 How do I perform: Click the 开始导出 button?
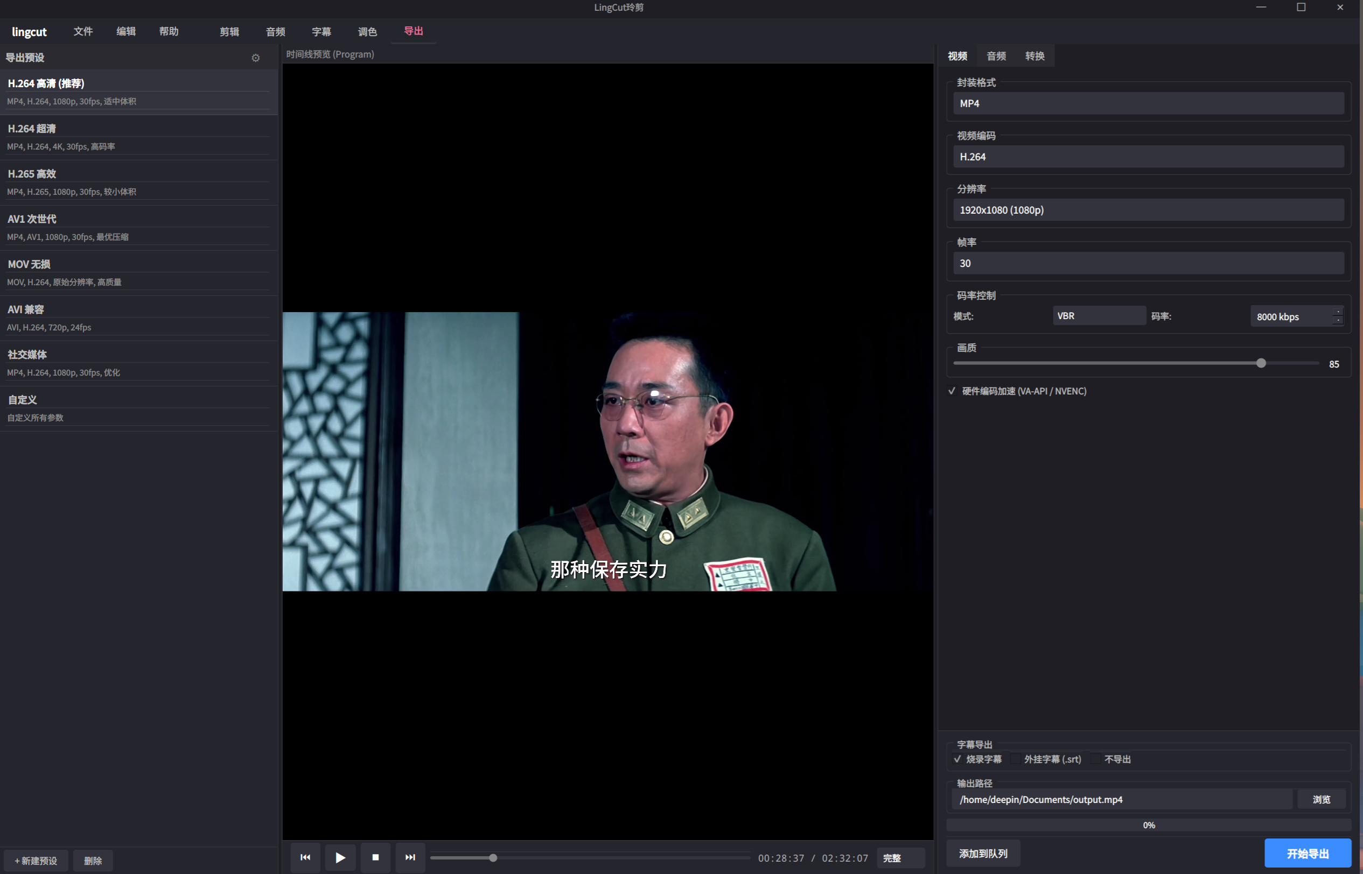click(1308, 854)
